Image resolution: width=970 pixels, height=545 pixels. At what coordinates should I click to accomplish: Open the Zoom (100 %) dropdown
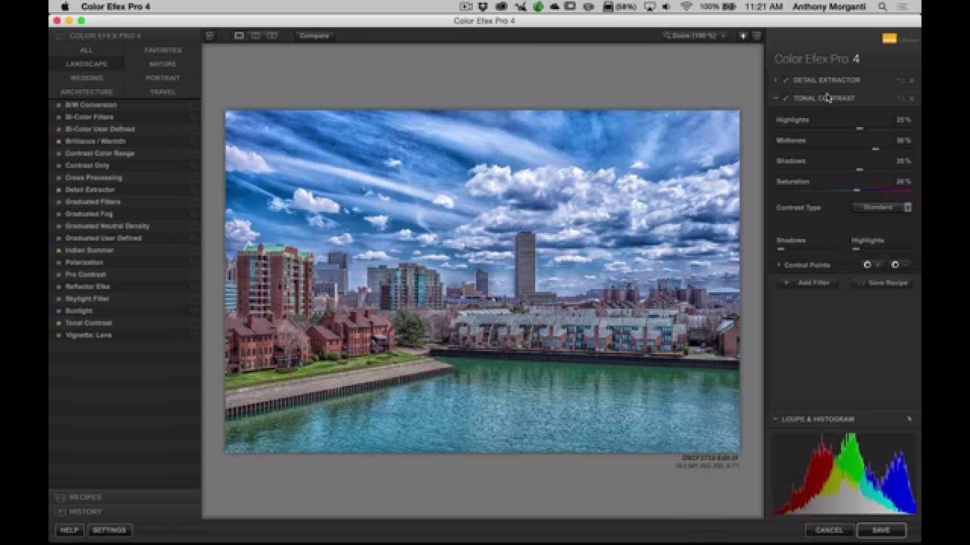pos(694,36)
